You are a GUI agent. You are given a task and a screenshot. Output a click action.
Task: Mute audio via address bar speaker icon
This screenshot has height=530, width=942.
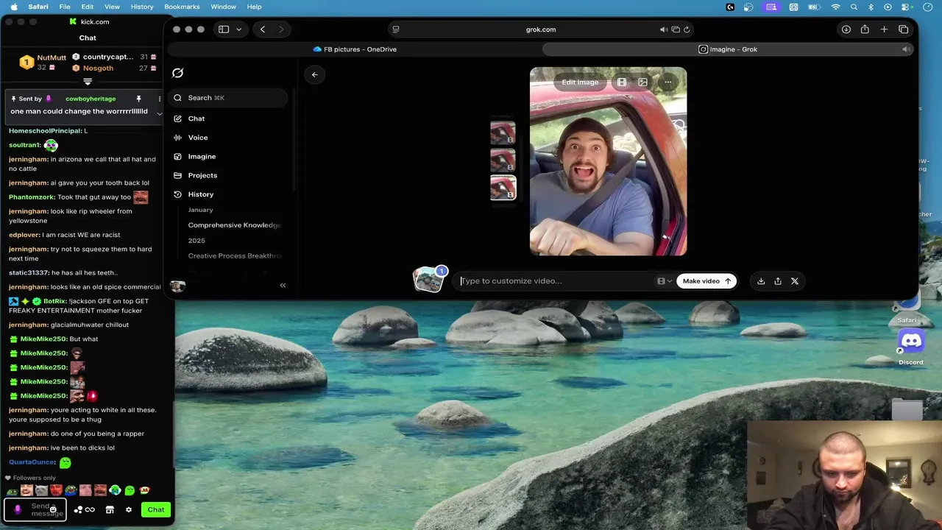coord(663,29)
